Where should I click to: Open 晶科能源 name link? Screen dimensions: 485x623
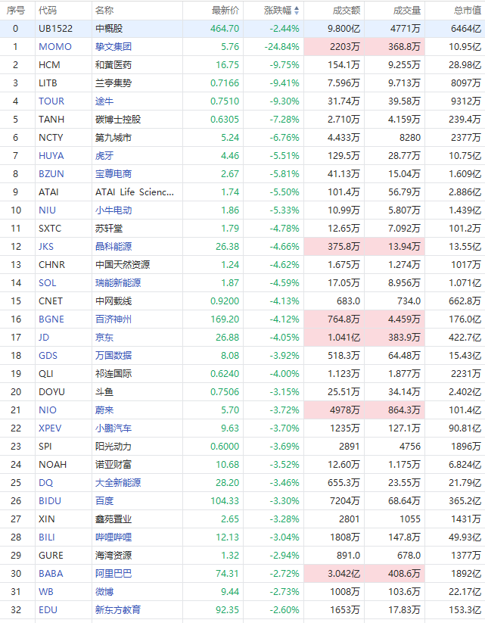click(x=113, y=247)
